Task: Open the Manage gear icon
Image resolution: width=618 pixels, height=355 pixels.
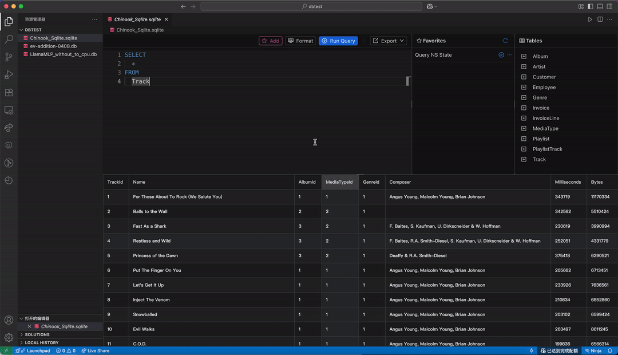Action: pyautogui.click(x=9, y=338)
